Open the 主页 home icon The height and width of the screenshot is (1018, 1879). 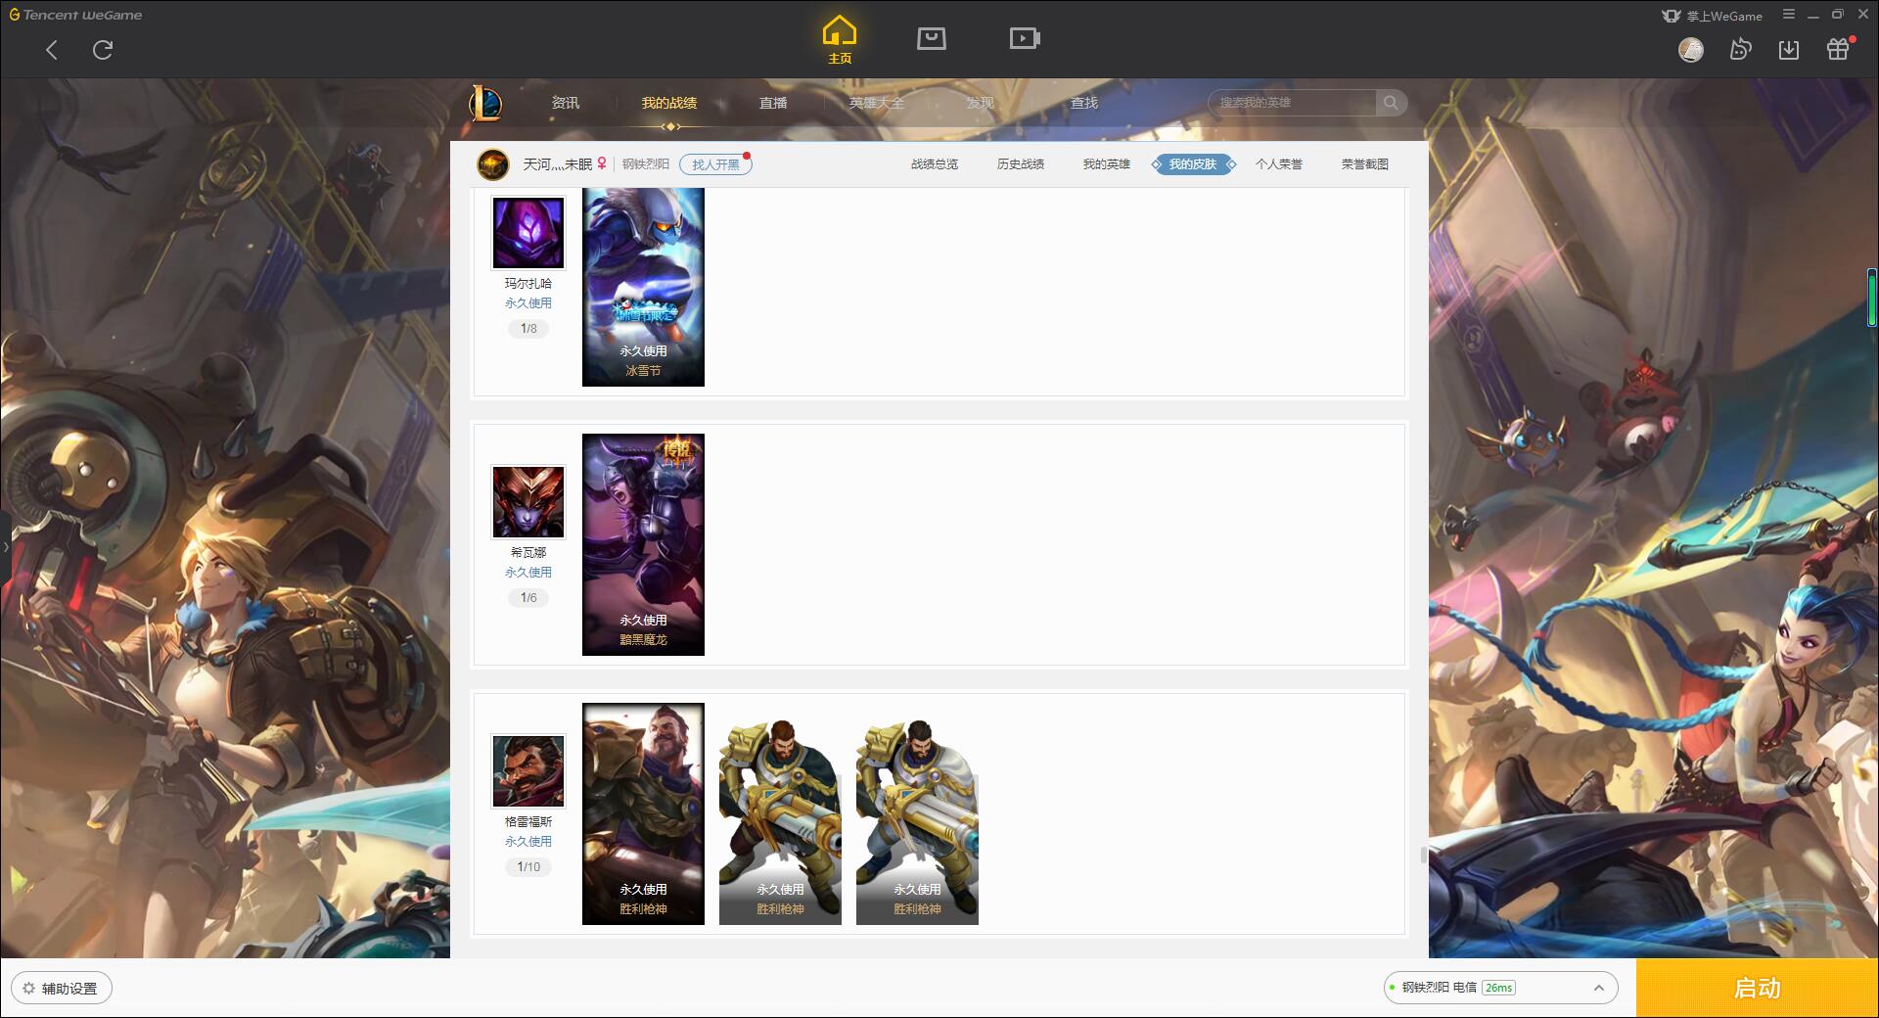tap(840, 39)
